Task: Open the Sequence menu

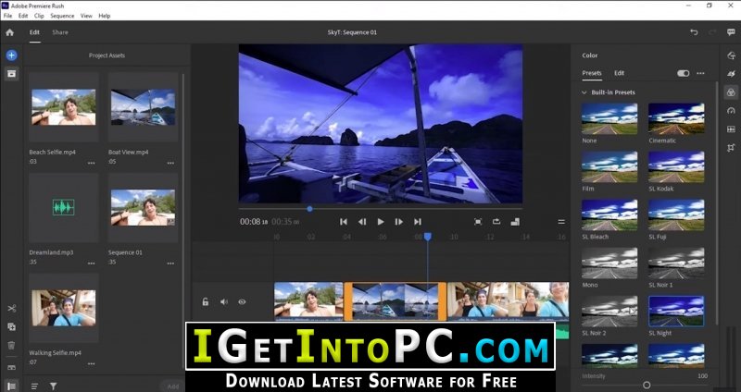Action: pyautogui.click(x=62, y=16)
